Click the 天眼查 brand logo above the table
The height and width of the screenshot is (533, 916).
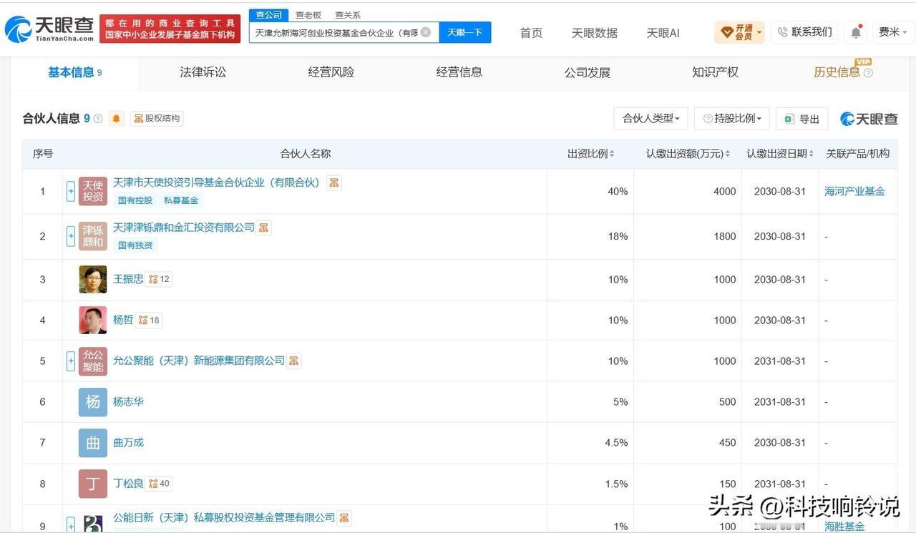pyautogui.click(x=869, y=119)
